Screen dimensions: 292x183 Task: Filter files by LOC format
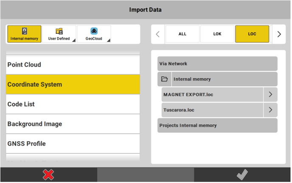[252, 34]
